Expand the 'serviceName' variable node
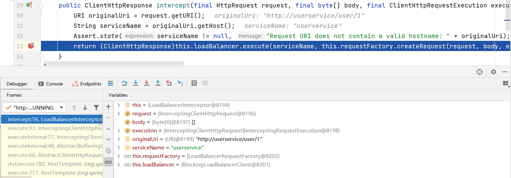The width and height of the screenshot is (511, 178). (119, 147)
